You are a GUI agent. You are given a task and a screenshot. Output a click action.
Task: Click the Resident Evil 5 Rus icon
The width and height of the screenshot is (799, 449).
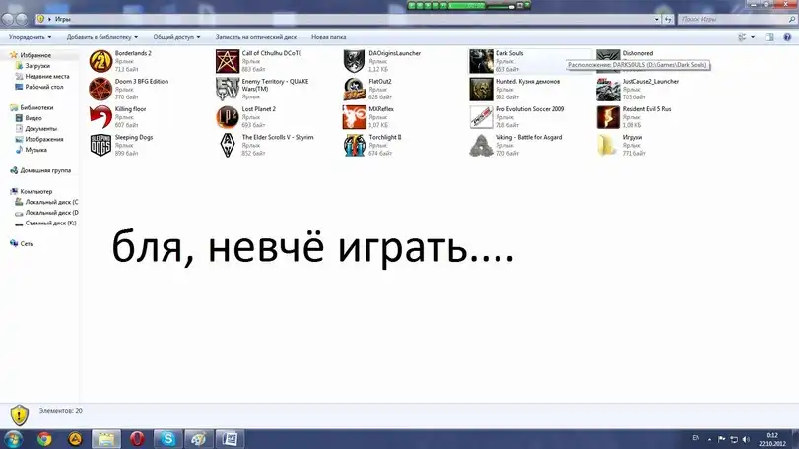pyautogui.click(x=608, y=117)
